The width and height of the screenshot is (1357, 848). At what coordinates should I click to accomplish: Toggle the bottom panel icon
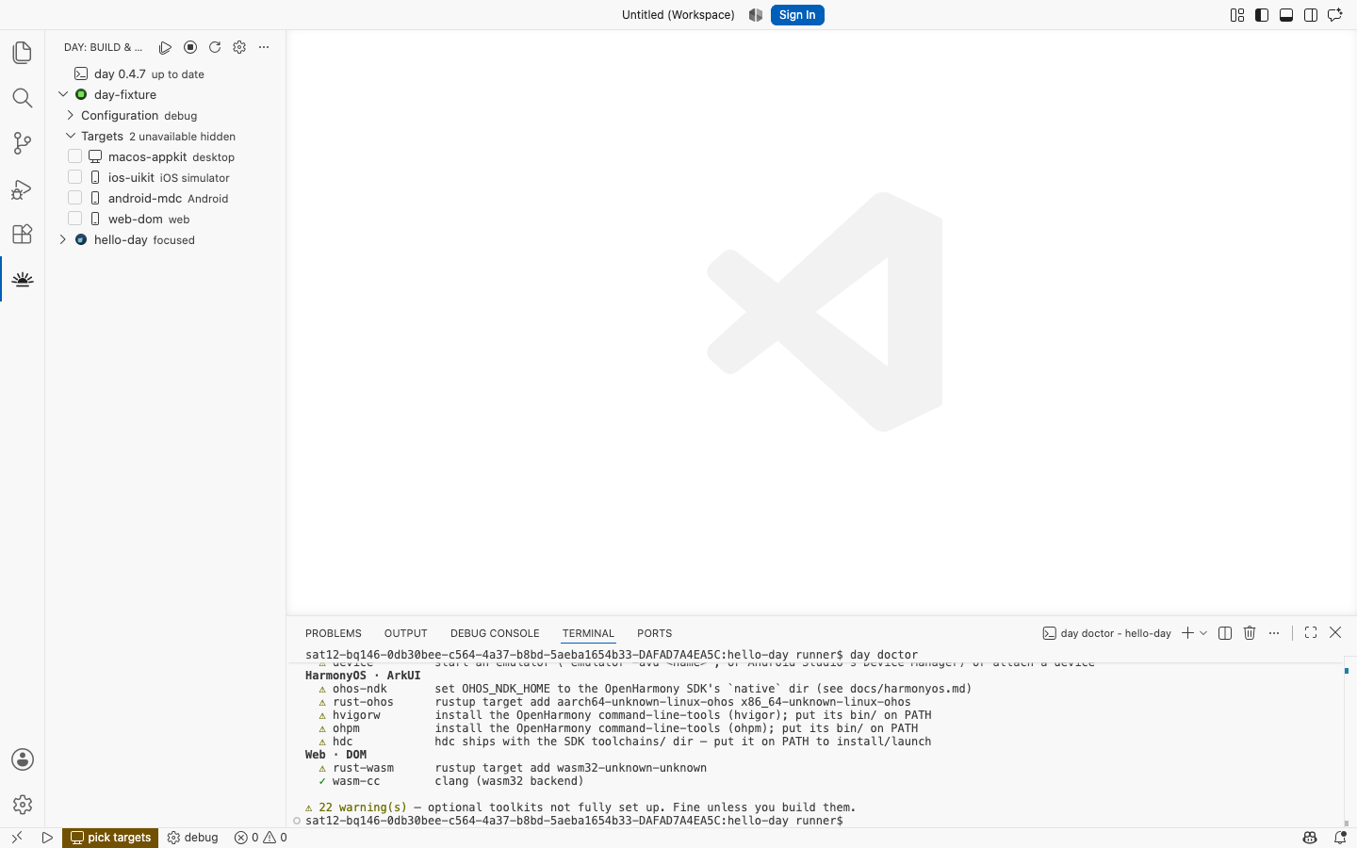click(x=1286, y=15)
